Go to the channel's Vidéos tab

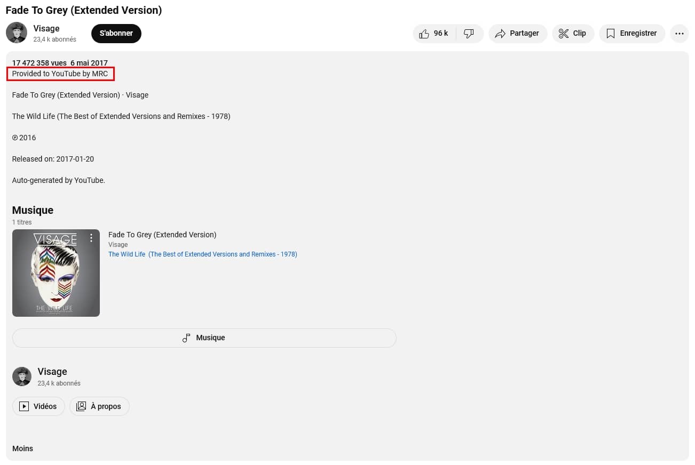[x=38, y=406]
